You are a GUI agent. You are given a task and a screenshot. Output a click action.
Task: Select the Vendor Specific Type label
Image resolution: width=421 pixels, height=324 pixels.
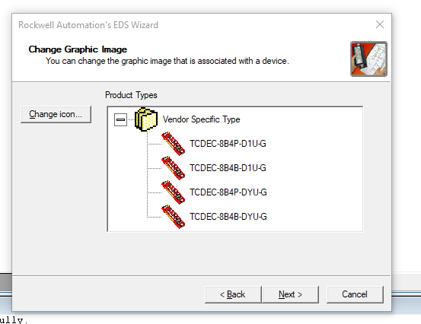pyautogui.click(x=202, y=119)
